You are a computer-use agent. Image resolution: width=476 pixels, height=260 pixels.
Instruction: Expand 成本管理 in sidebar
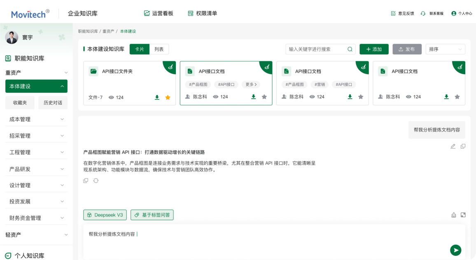point(36,119)
